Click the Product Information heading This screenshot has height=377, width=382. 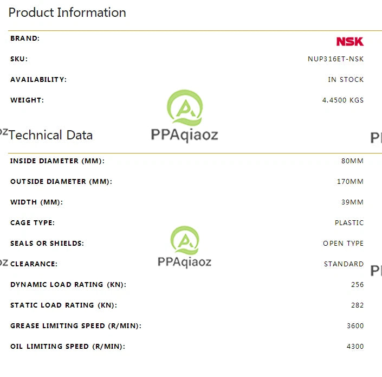(67, 12)
